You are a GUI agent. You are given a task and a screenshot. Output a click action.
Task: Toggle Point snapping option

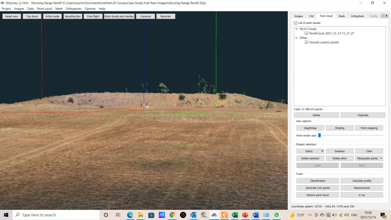pyautogui.click(x=369, y=128)
